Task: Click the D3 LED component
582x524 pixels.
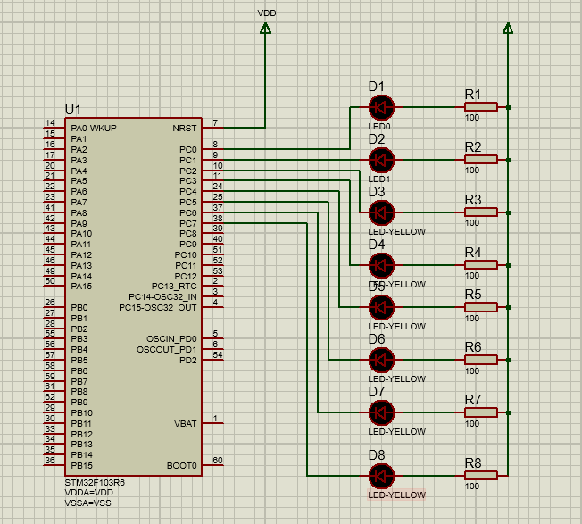Action: coord(381,212)
